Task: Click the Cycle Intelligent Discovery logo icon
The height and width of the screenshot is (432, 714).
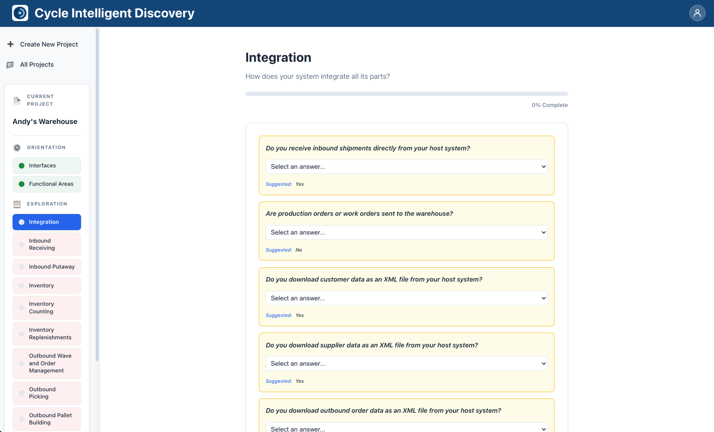Action: coord(20,13)
